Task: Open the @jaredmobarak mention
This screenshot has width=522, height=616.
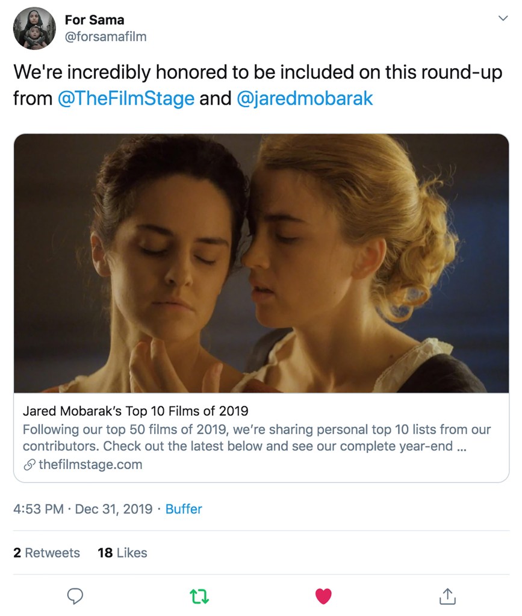Action: click(305, 98)
